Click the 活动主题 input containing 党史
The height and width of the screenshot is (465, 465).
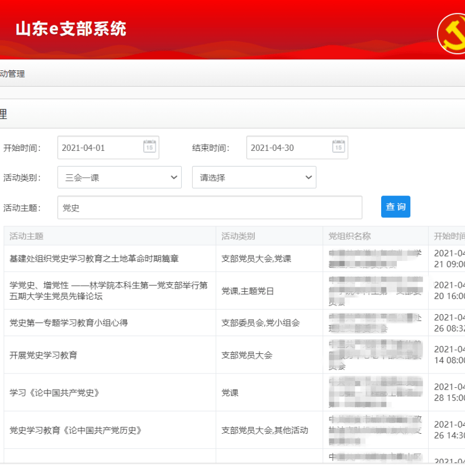tap(210, 207)
